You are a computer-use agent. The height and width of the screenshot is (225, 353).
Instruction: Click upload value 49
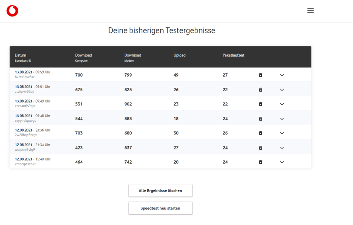tap(176, 75)
